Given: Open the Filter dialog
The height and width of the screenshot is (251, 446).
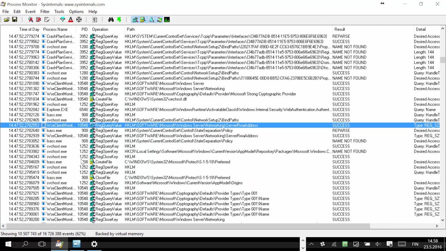Looking at the screenshot, I should (63, 20).
